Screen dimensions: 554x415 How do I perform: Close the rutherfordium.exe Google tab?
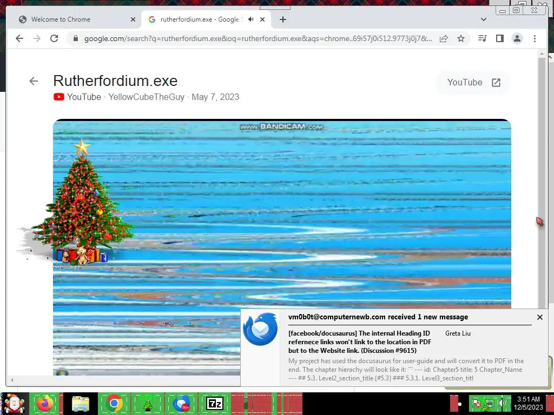(x=262, y=19)
